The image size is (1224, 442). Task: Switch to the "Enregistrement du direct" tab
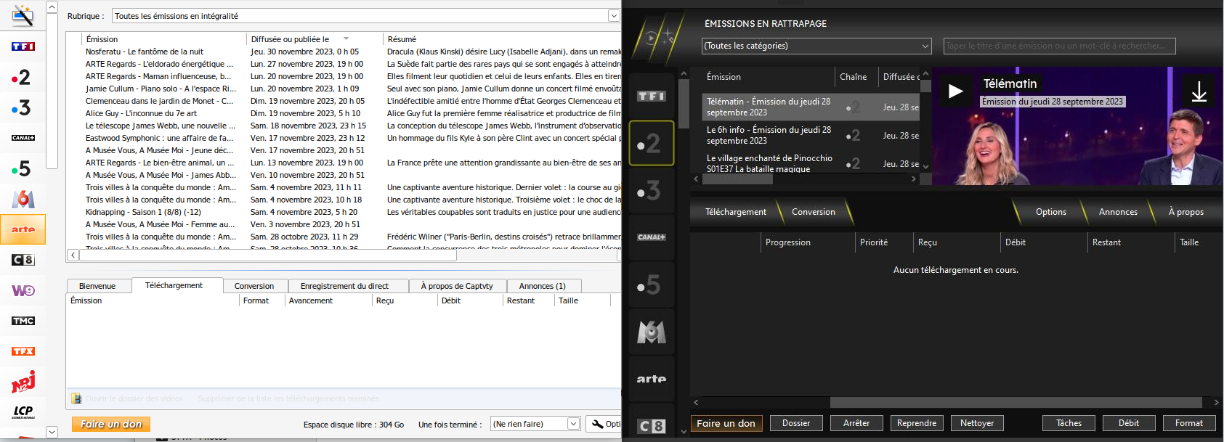344,286
